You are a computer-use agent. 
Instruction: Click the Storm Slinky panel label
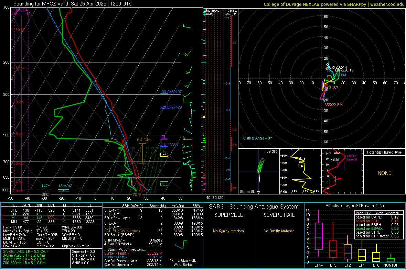tap(249, 192)
